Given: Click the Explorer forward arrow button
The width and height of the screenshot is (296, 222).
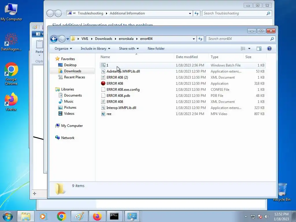Looking at the screenshot, I should click(62, 39).
